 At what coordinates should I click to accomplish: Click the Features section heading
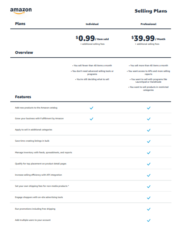tap(23, 97)
